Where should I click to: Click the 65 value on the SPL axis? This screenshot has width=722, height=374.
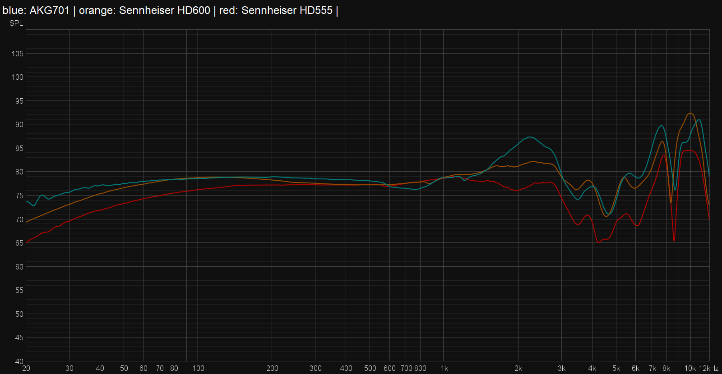pyautogui.click(x=19, y=243)
